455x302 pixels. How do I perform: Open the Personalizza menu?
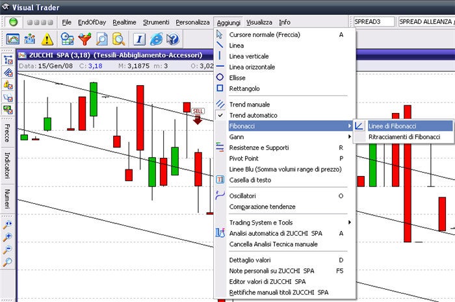pyautogui.click(x=192, y=22)
